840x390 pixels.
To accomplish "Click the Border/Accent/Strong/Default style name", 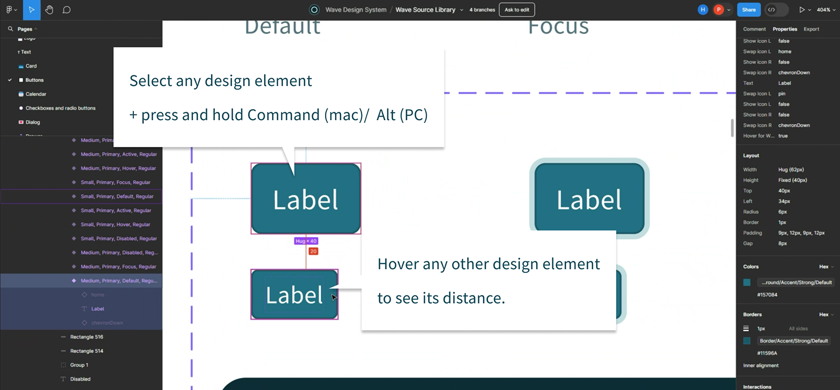I will point(794,341).
